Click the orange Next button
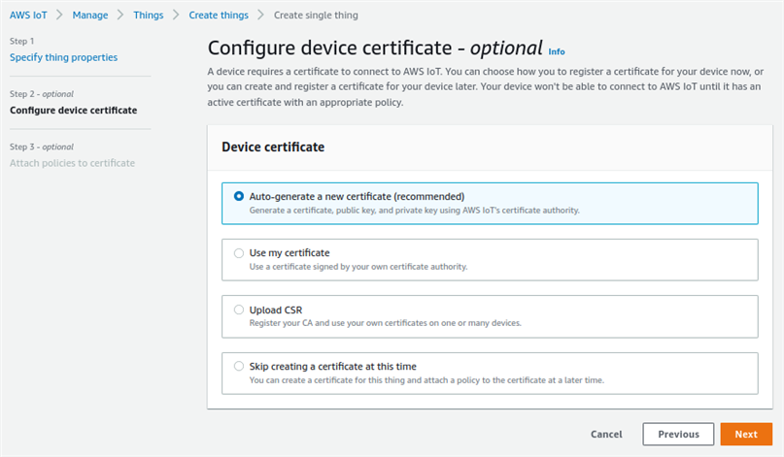Screen dimensions: 784x457 tap(745, 434)
